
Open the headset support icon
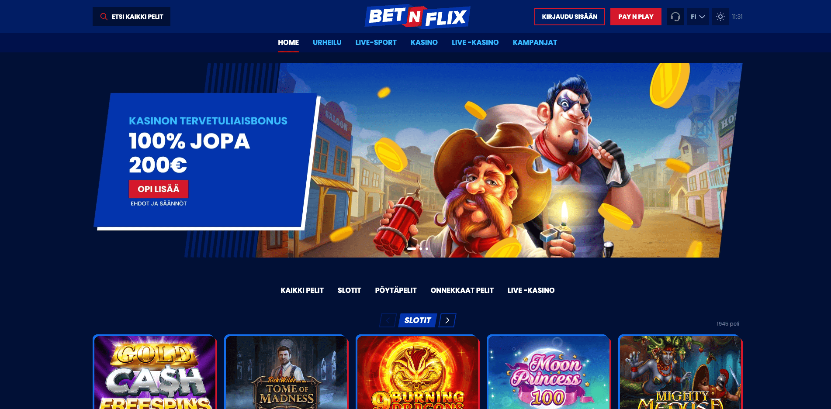675,17
